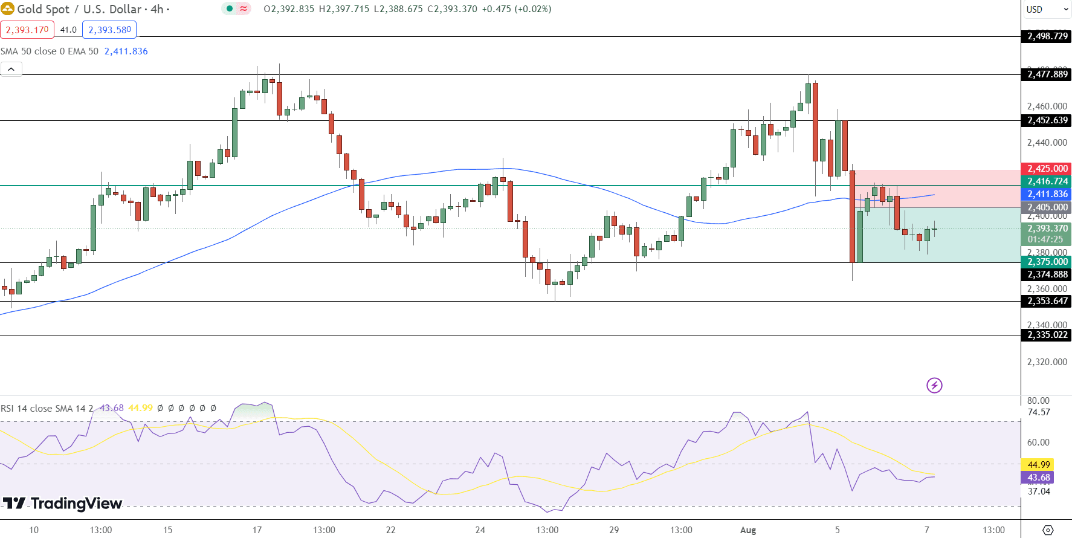Click the market status indicator pill
This screenshot has height=538, width=1072.
[236, 9]
